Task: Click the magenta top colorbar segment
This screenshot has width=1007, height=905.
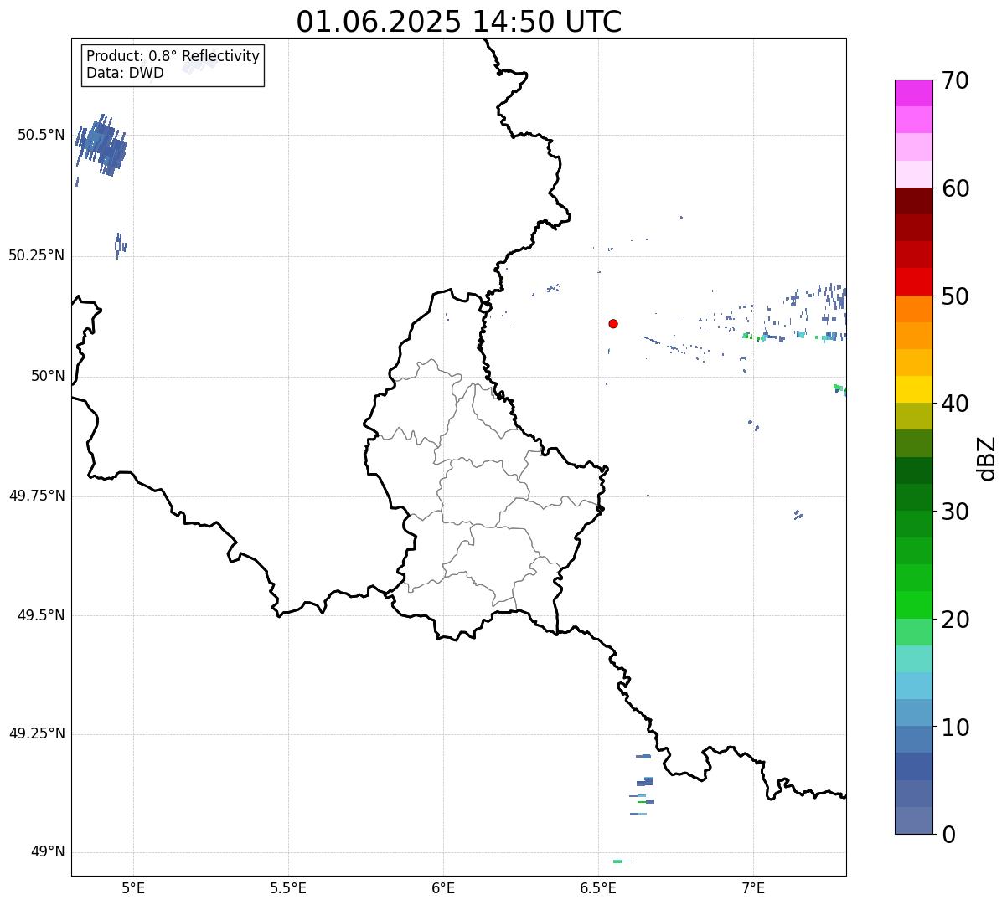Action: (x=914, y=93)
